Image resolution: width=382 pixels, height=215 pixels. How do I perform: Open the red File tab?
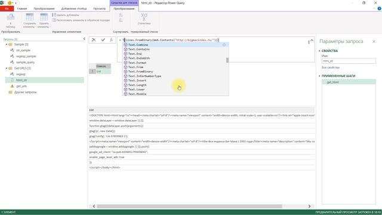(7, 8)
